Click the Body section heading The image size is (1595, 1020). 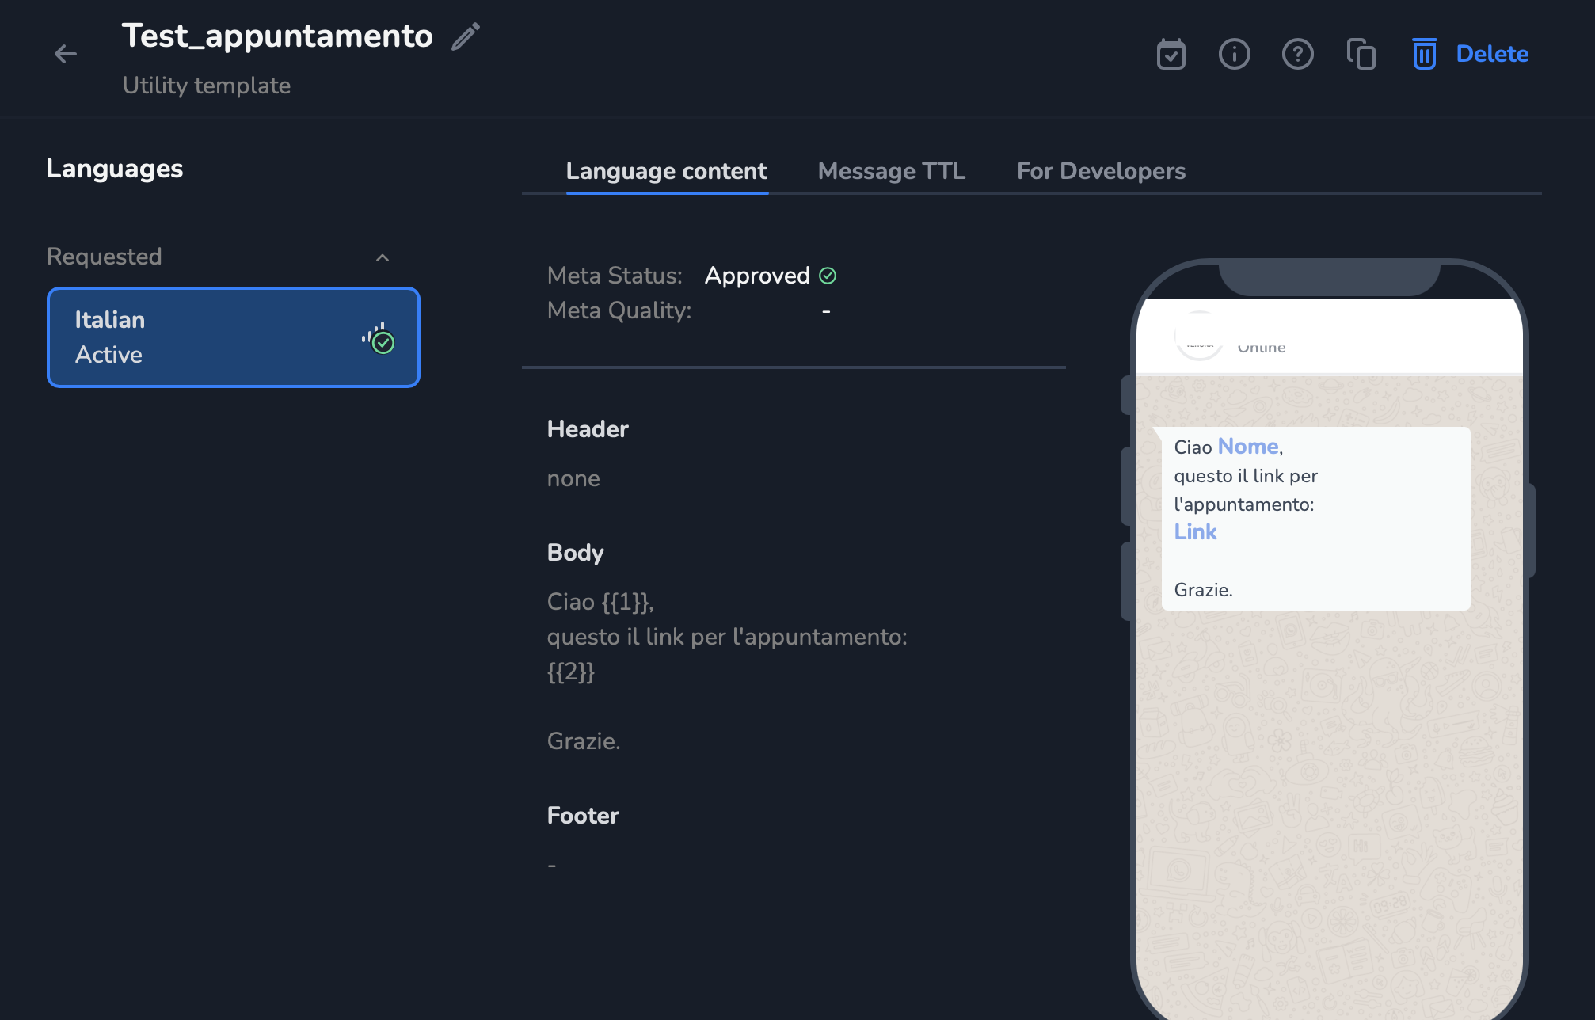click(576, 553)
